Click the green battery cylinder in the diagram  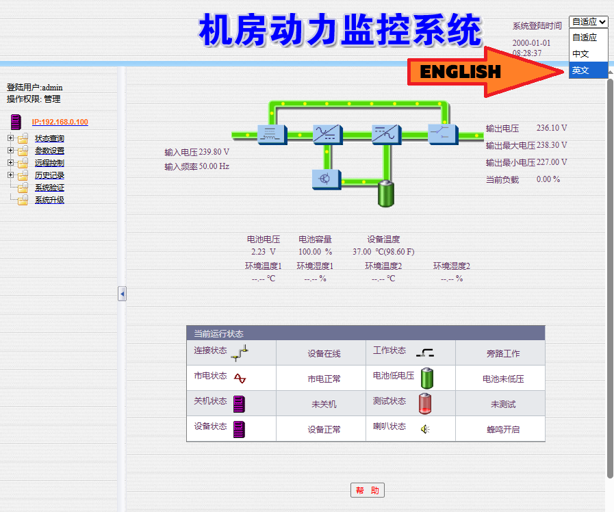click(x=387, y=194)
